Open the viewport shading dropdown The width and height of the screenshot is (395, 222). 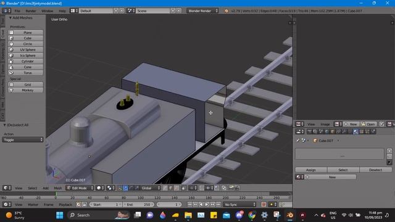click(100, 188)
